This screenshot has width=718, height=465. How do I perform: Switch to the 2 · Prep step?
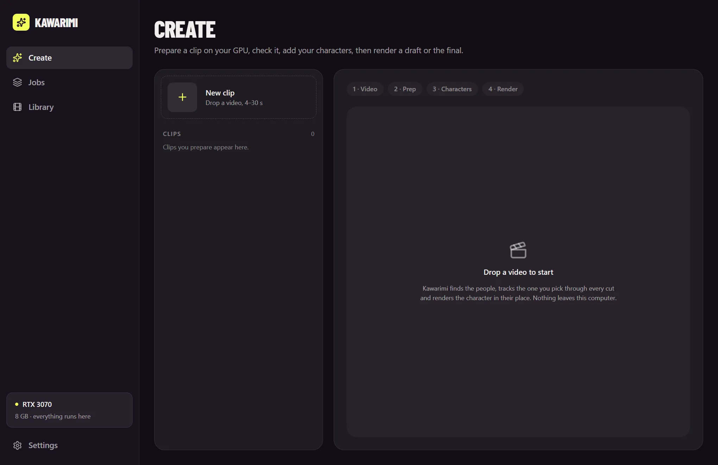(x=405, y=89)
